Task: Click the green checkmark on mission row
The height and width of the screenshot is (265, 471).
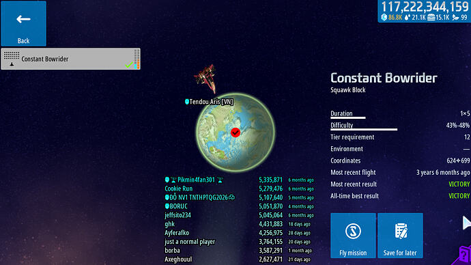Action: pos(129,65)
